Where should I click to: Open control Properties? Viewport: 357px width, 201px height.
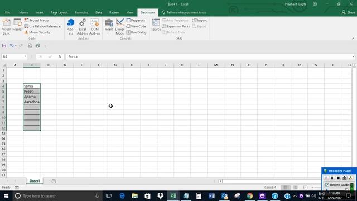(136, 20)
